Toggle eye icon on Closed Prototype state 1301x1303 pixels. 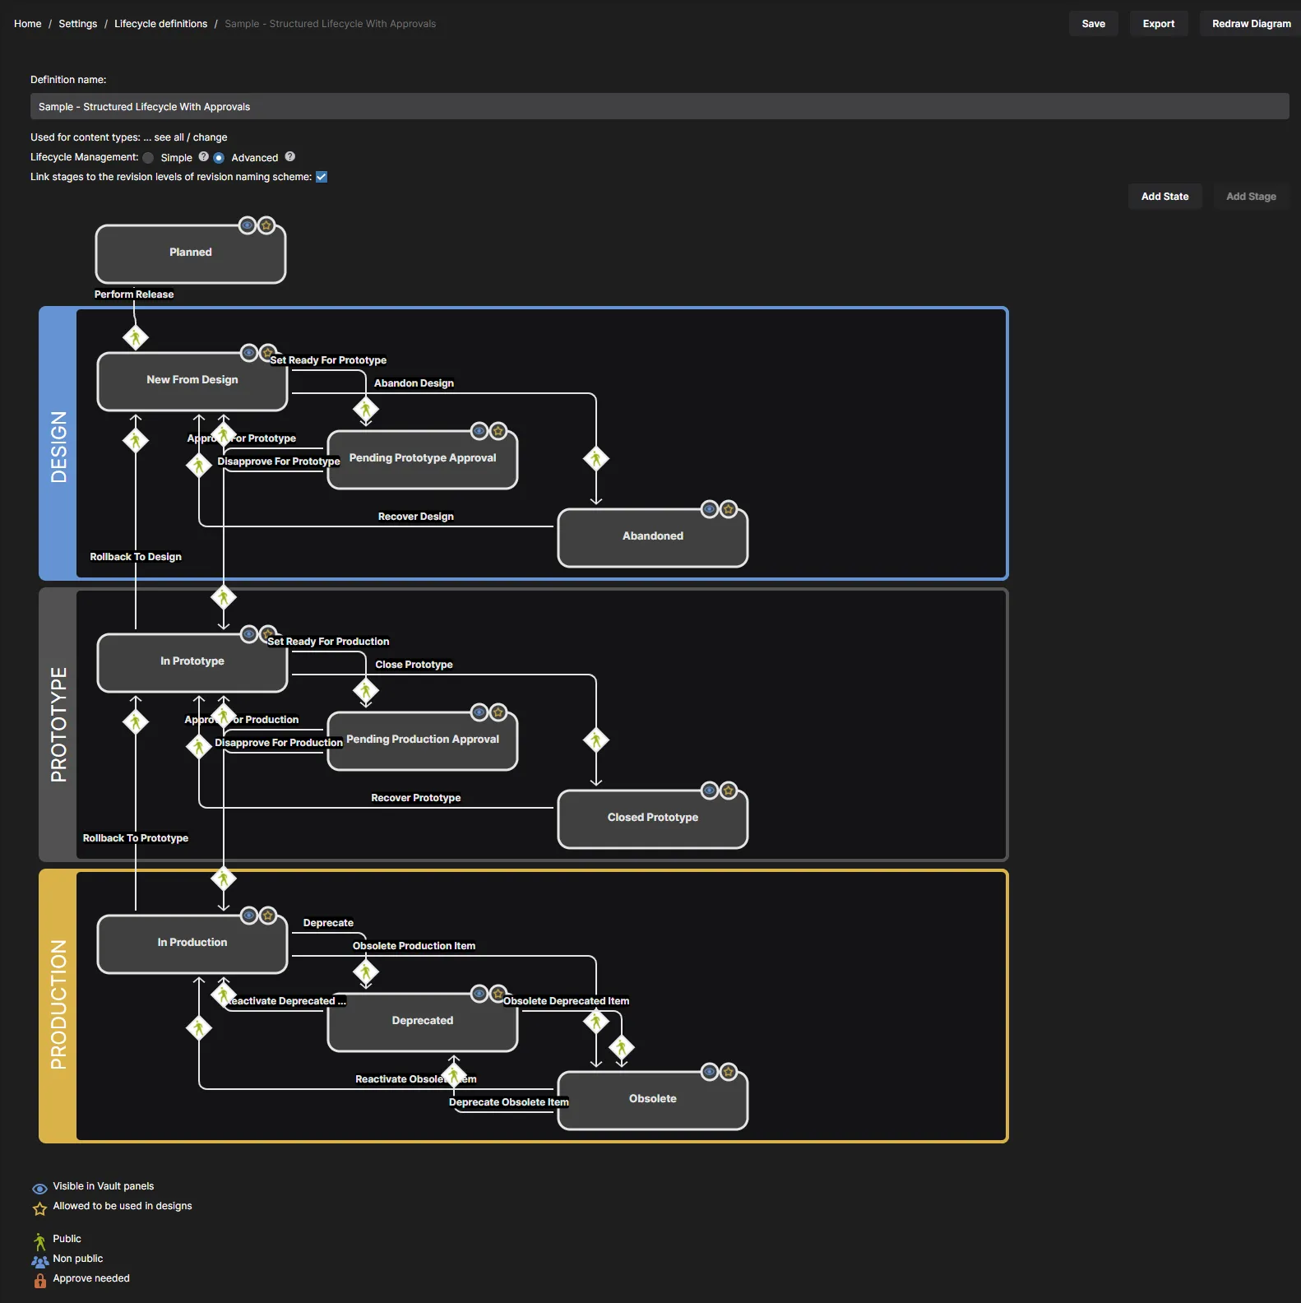(x=710, y=791)
